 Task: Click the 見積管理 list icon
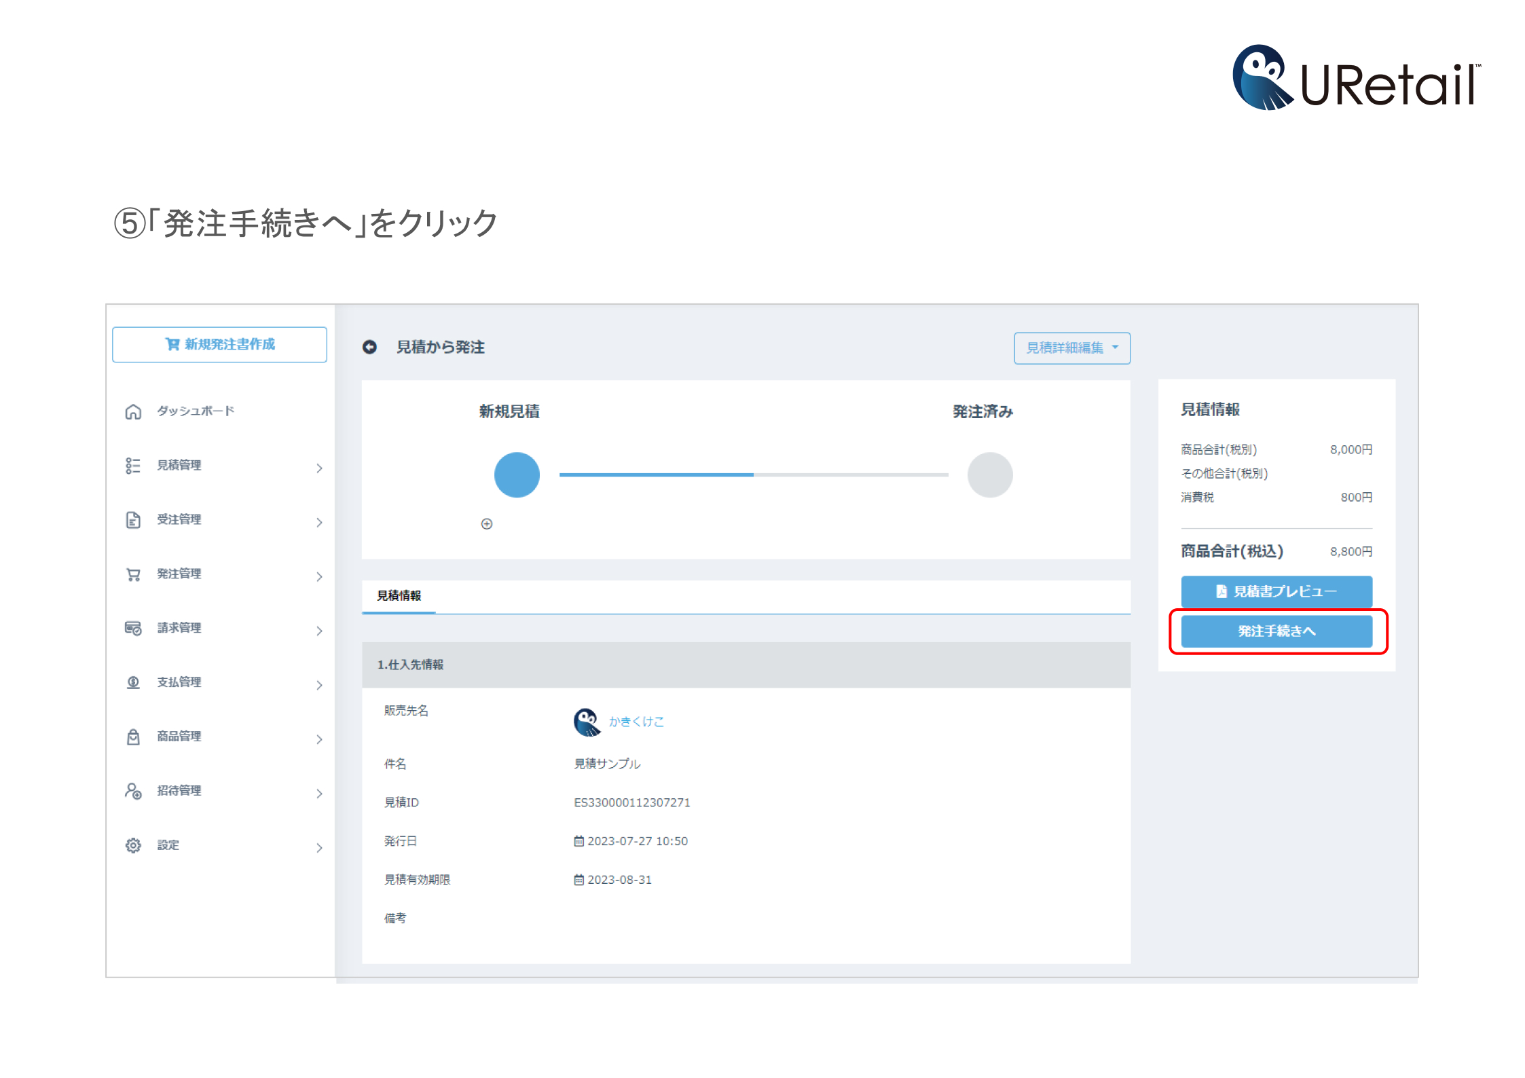point(133,466)
